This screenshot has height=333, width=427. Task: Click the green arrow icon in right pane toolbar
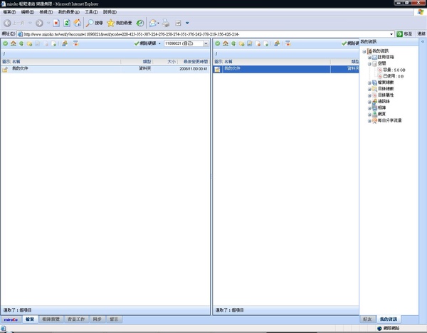point(233,43)
